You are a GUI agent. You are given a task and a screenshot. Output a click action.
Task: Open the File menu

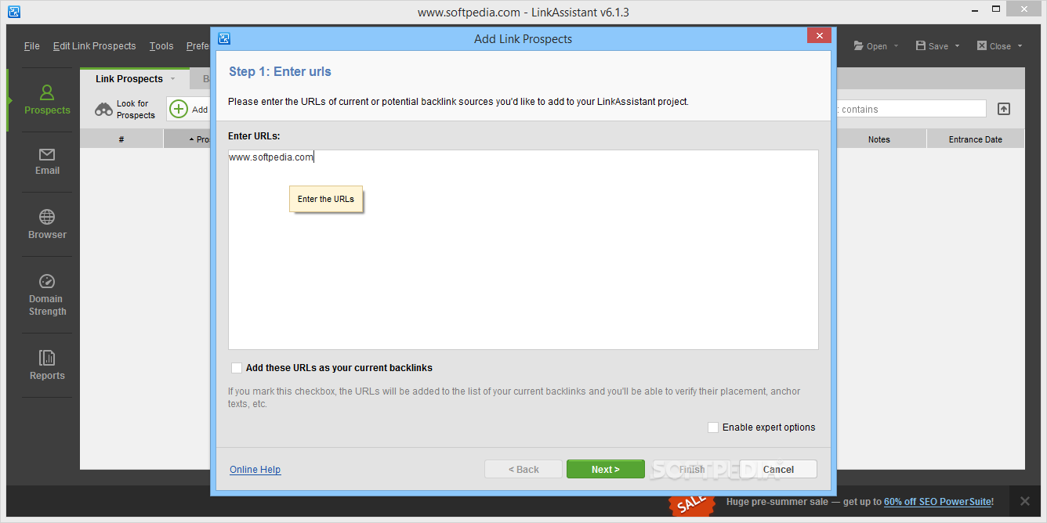[x=31, y=46]
